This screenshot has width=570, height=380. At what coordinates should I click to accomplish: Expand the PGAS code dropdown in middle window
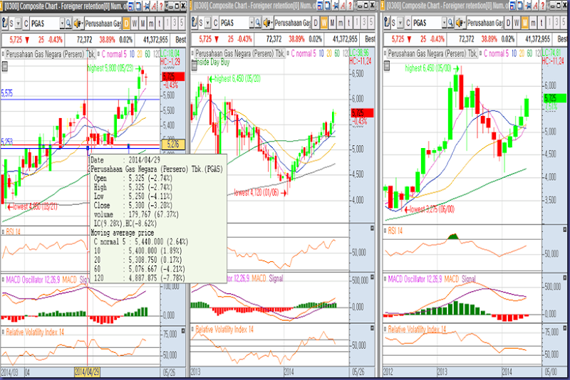[x=252, y=23]
